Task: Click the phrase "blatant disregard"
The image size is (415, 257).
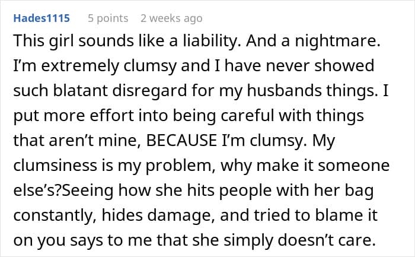Action: click(120, 91)
